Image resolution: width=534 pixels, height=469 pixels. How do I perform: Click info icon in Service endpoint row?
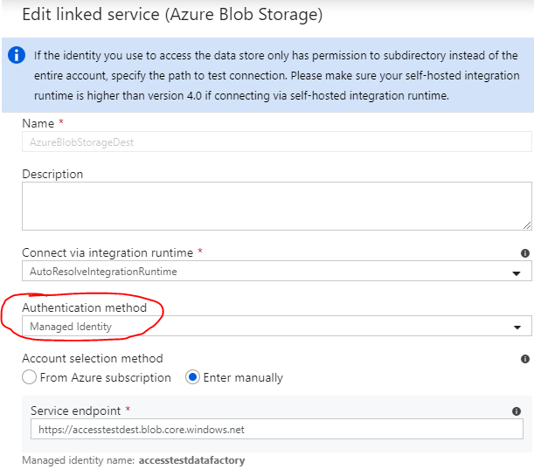click(516, 410)
